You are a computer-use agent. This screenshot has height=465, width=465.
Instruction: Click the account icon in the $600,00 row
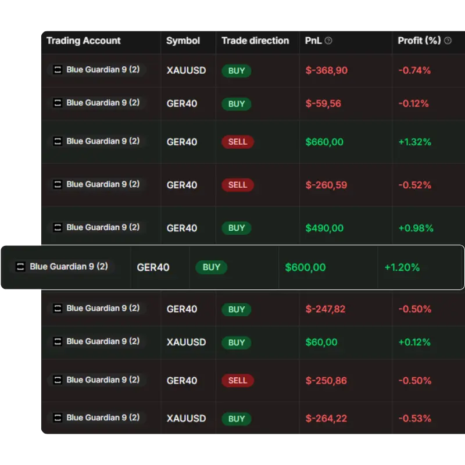point(20,267)
